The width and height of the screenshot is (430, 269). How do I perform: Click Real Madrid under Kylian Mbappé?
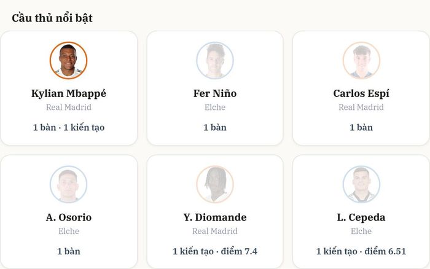tap(69, 107)
